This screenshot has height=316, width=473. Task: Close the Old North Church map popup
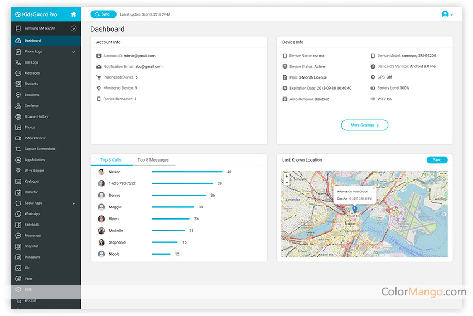[x=374, y=188]
